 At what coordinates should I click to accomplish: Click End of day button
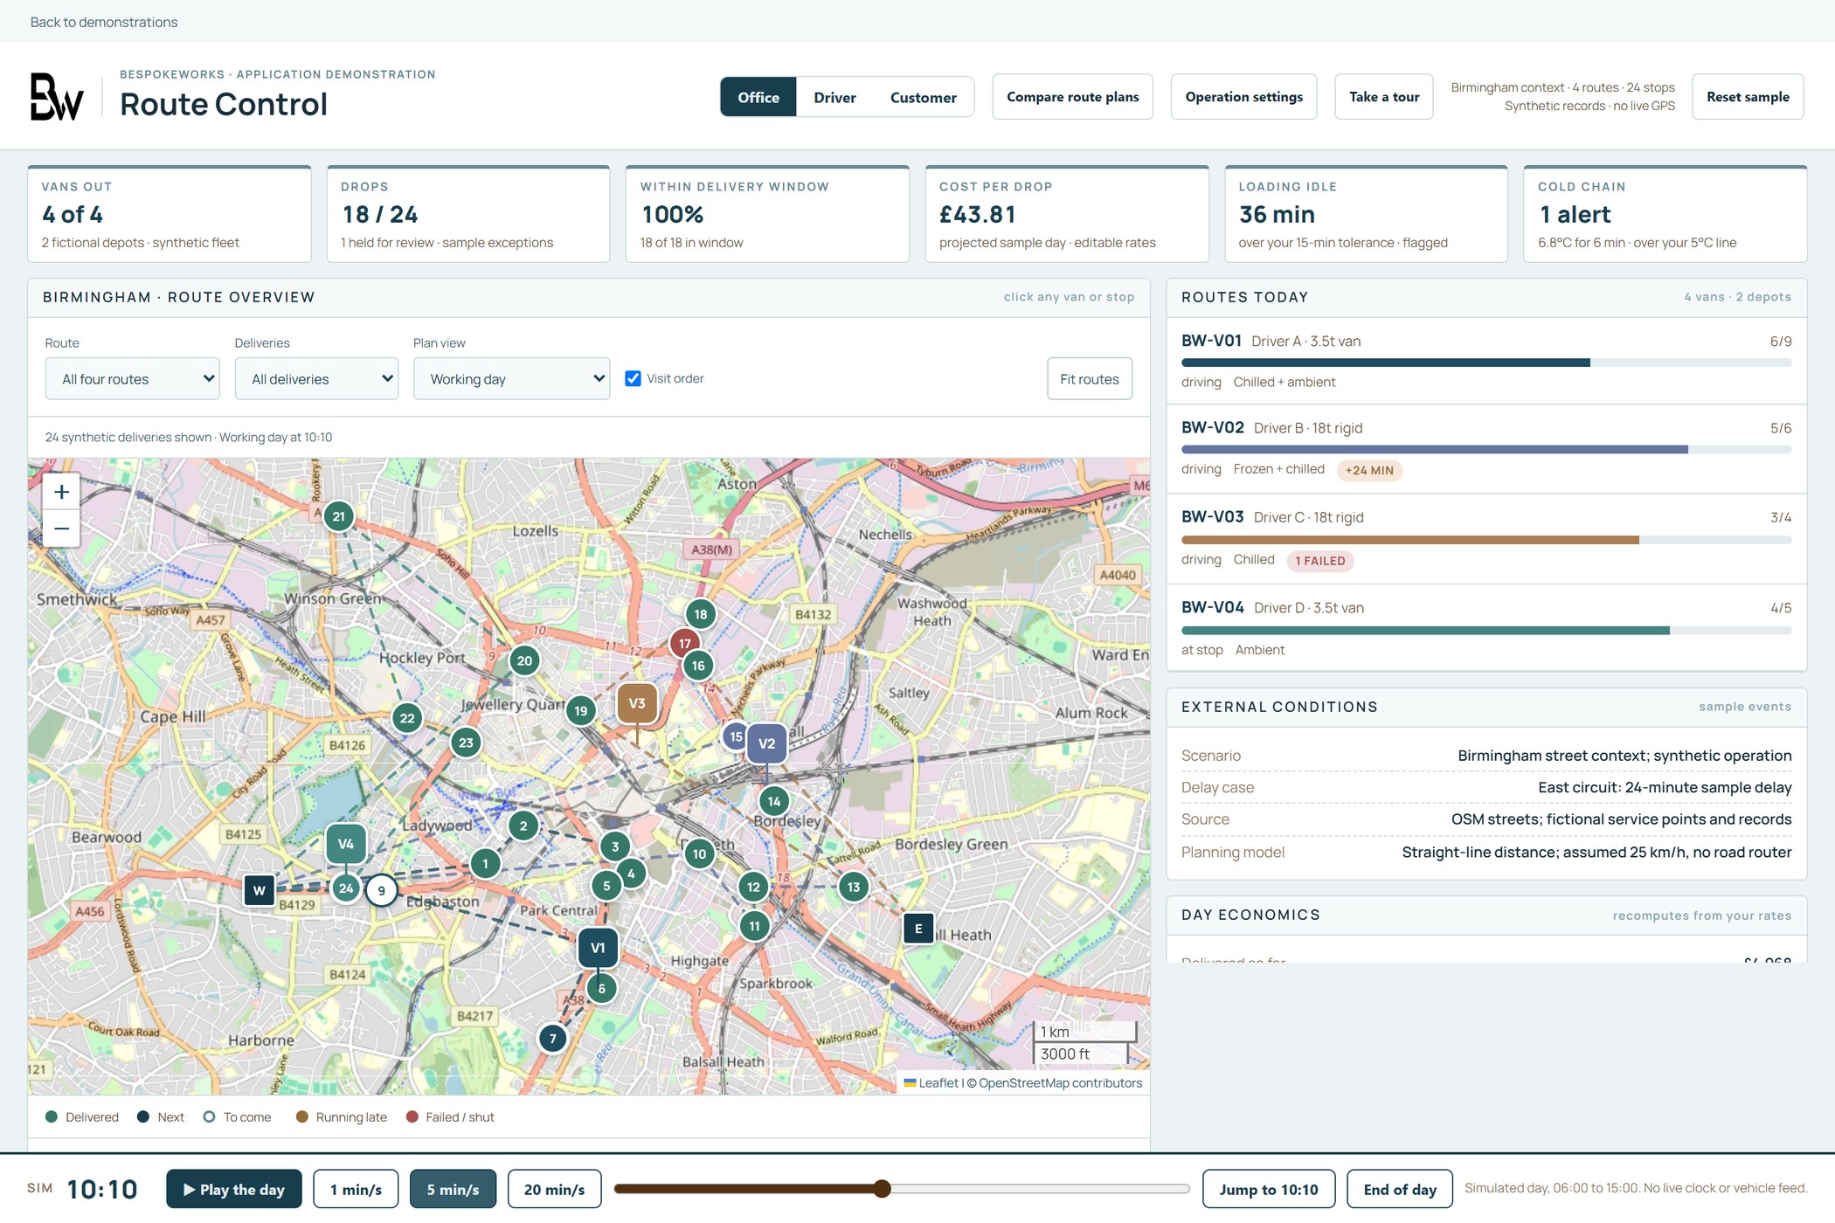pyautogui.click(x=1400, y=1189)
